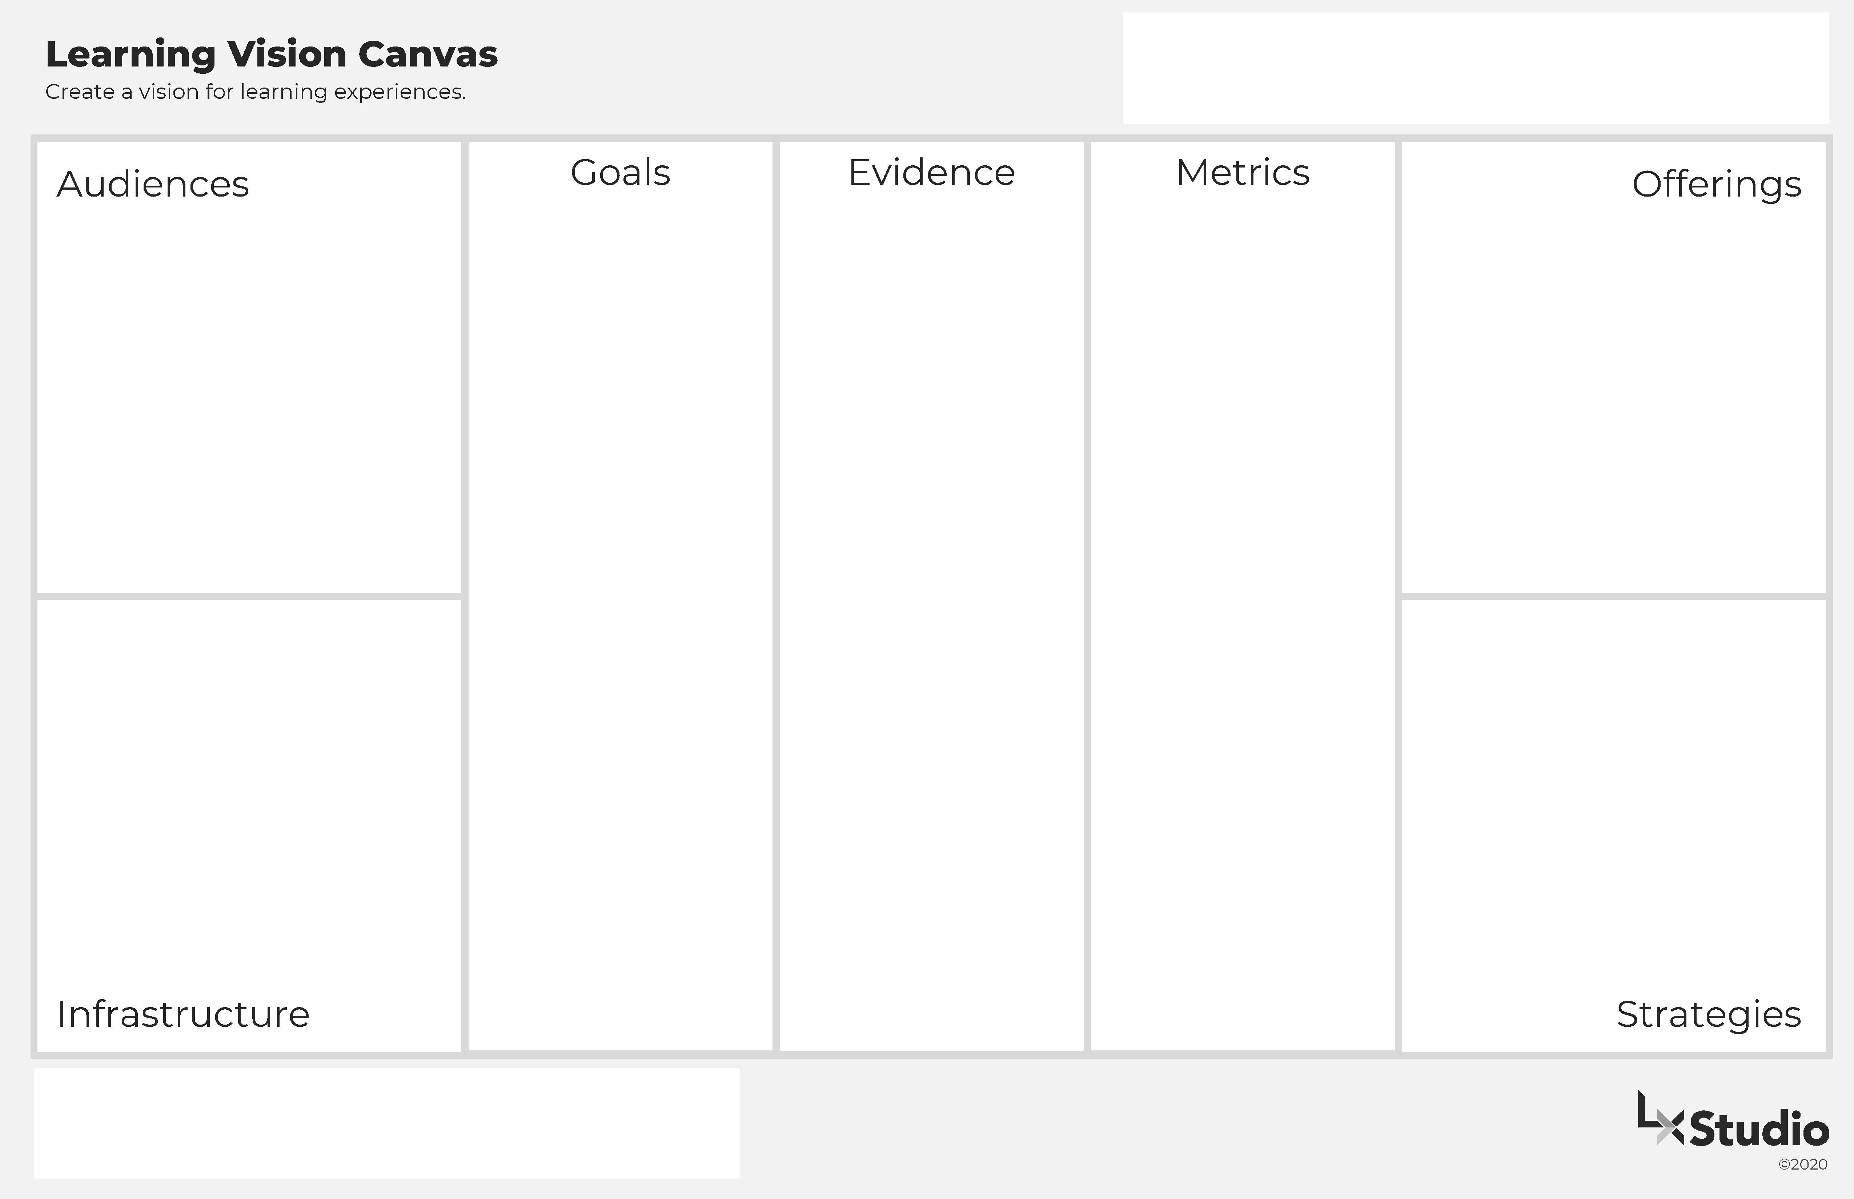Click the blank white box at top right
This screenshot has height=1199, width=1854.
[1476, 68]
